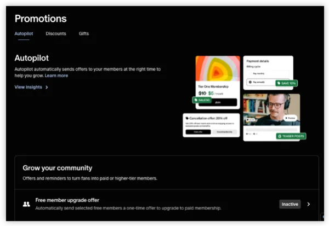Click the Preview play button on video

click(290, 118)
